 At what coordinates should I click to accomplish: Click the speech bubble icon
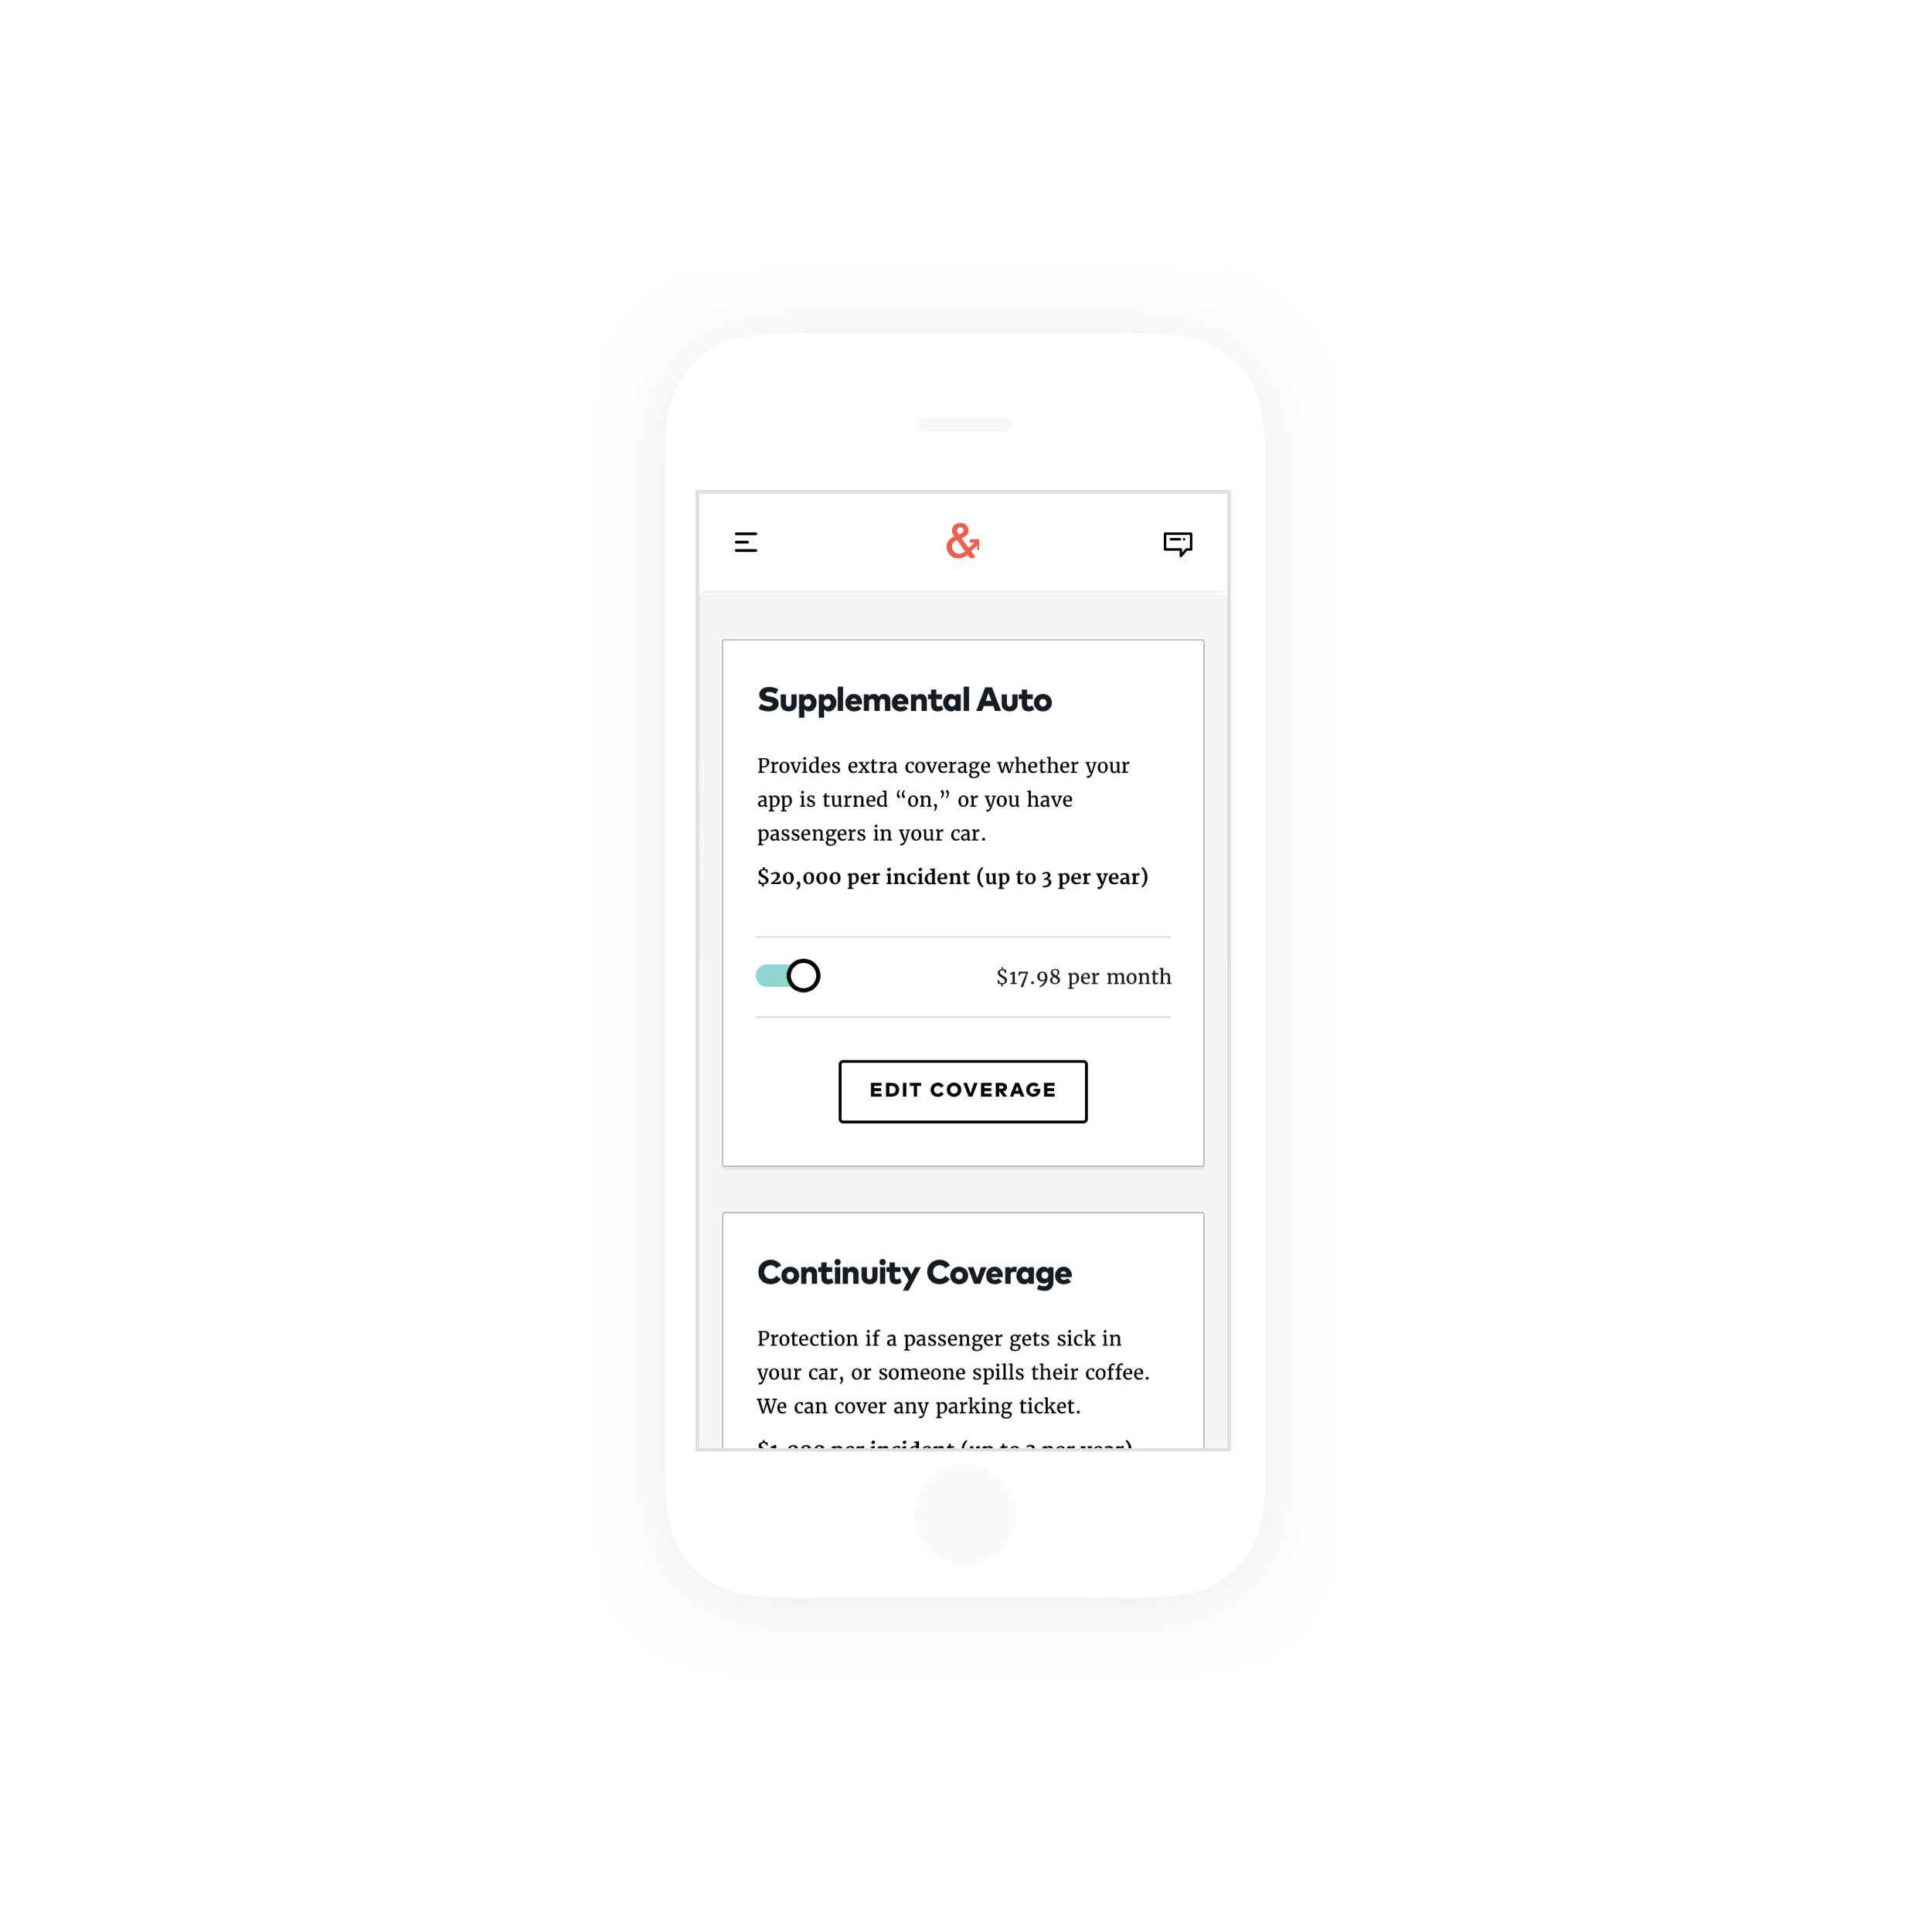coord(1179,542)
